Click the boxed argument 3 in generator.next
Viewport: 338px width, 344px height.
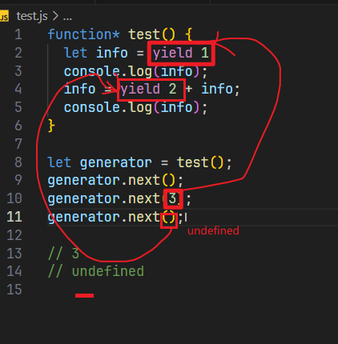pyautogui.click(x=173, y=198)
